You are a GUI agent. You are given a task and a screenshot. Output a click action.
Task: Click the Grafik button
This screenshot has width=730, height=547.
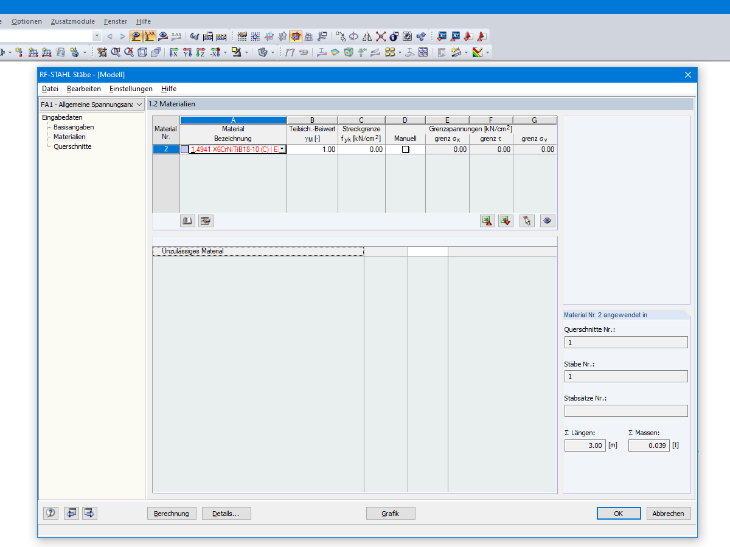click(x=391, y=514)
